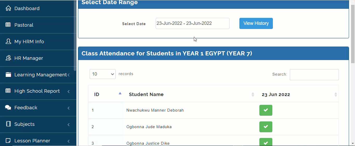The height and width of the screenshot is (146, 355).
Task: Click the HR Manager users icon
Action: pos(8,58)
